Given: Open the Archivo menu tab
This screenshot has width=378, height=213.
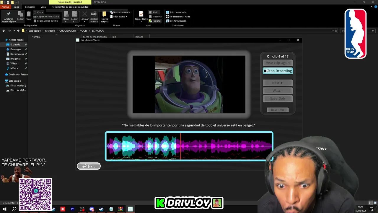Looking at the screenshot, I should coord(6,7).
